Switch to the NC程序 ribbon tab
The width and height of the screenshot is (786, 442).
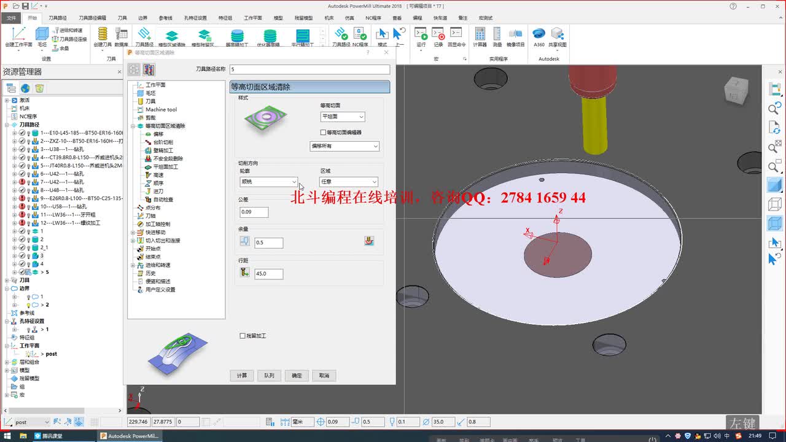(373, 18)
